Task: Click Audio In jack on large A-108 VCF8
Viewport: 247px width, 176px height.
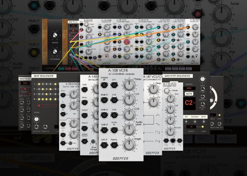Action: [x=114, y=130]
